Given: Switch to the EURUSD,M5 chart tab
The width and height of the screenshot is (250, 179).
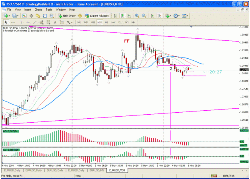Looking at the screenshot, I should (x=97, y=170).
